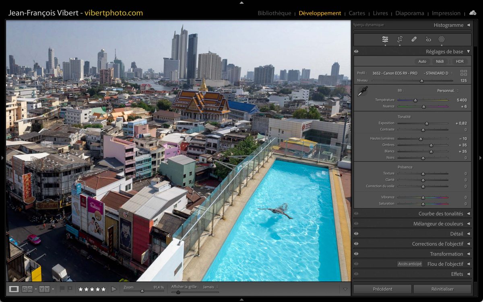Open the profile browser grid icon

(464, 73)
